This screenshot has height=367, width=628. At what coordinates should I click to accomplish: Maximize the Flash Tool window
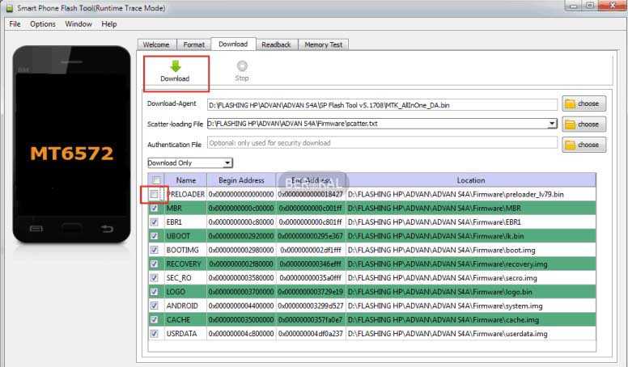[589, 5]
